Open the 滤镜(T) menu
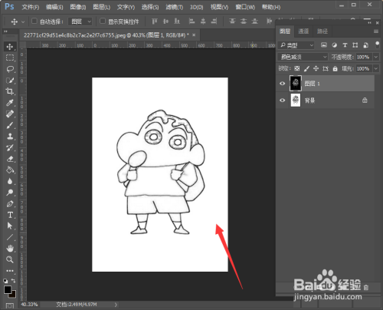This screenshot has height=310, width=383. click(x=175, y=7)
